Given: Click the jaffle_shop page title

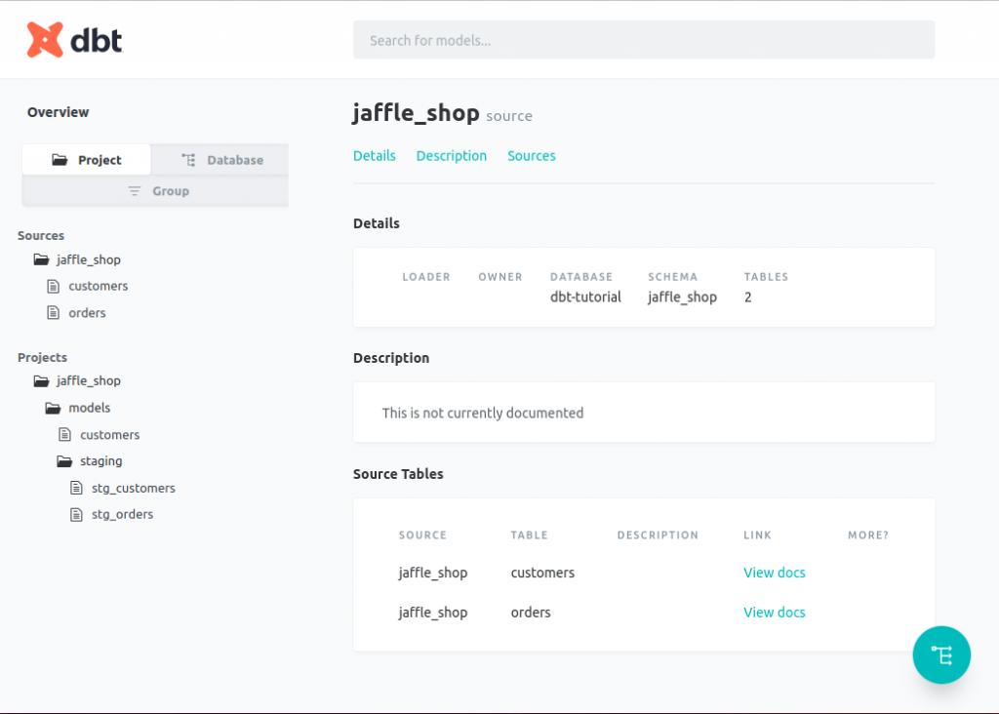Looking at the screenshot, I should click(x=416, y=113).
